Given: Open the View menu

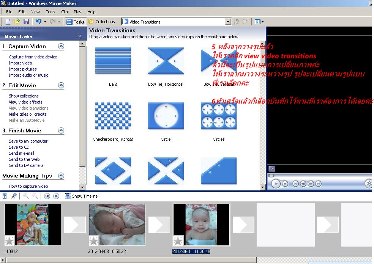Looking at the screenshot, I should coord(35,12).
